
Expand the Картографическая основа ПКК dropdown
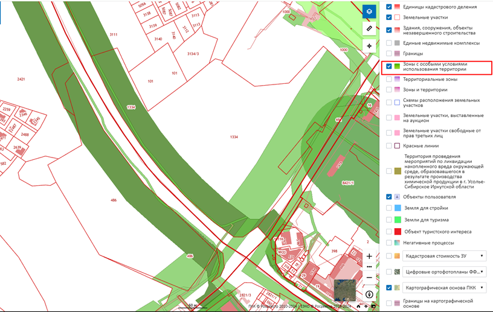[x=444, y=288]
